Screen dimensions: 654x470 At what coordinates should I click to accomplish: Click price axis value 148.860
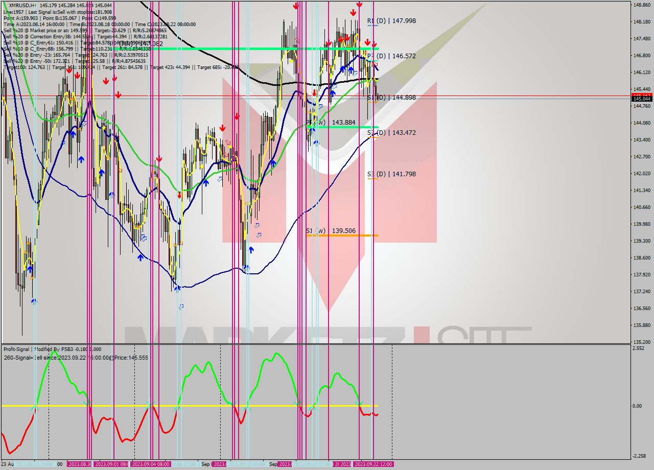coord(642,5)
